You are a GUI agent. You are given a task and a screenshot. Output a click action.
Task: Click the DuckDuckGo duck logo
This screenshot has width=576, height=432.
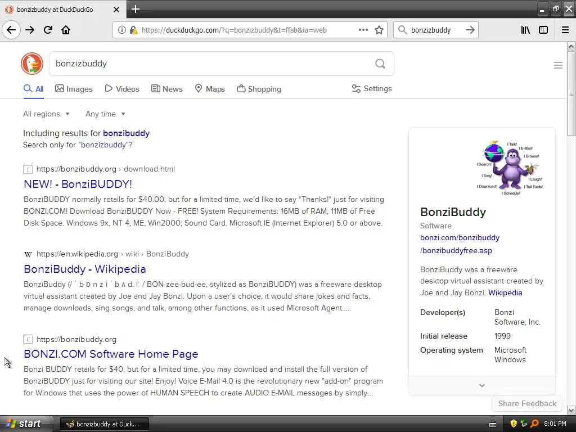coord(32,64)
